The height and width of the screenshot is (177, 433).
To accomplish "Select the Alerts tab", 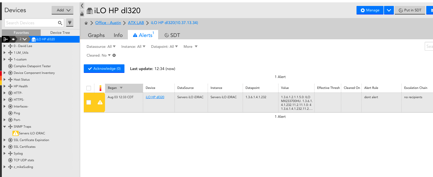I will coord(143,35).
